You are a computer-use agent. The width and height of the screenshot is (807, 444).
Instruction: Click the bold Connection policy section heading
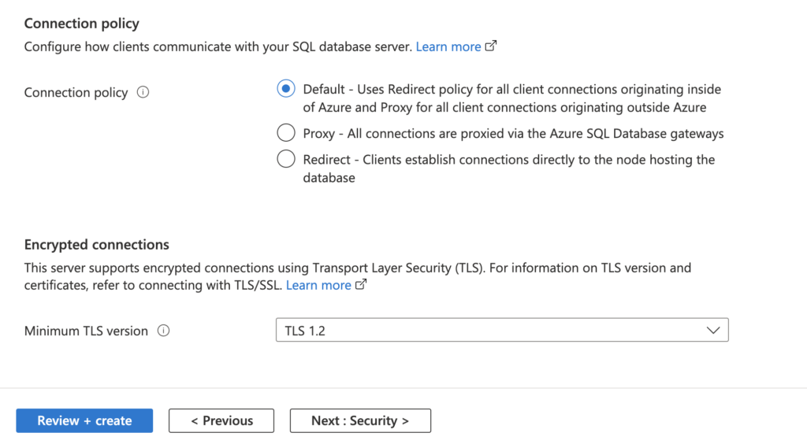(x=81, y=24)
